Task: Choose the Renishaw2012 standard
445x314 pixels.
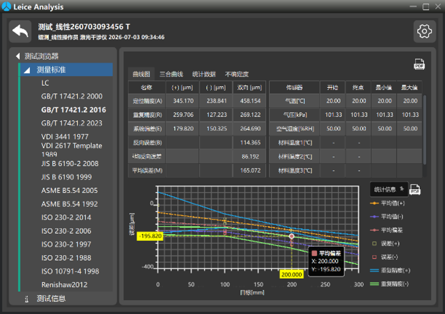Action: [x=65, y=285]
